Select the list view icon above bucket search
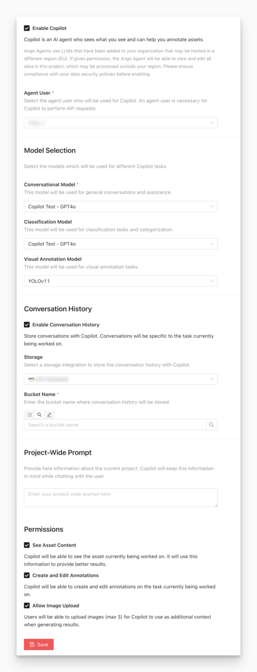Viewport: 257px width, 672px height. [29, 414]
